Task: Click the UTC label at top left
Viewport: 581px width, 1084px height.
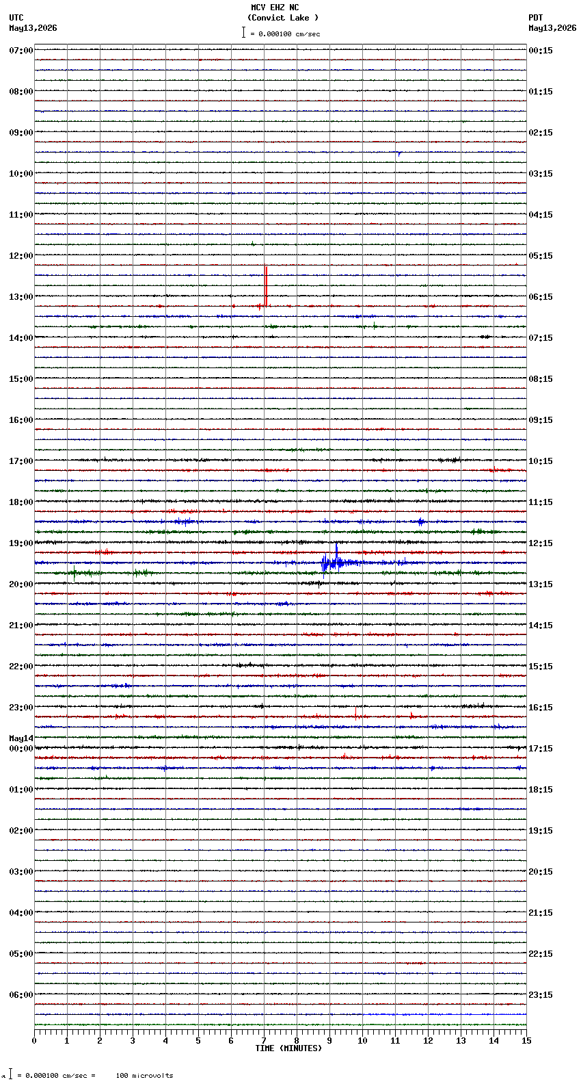Action: tap(16, 18)
